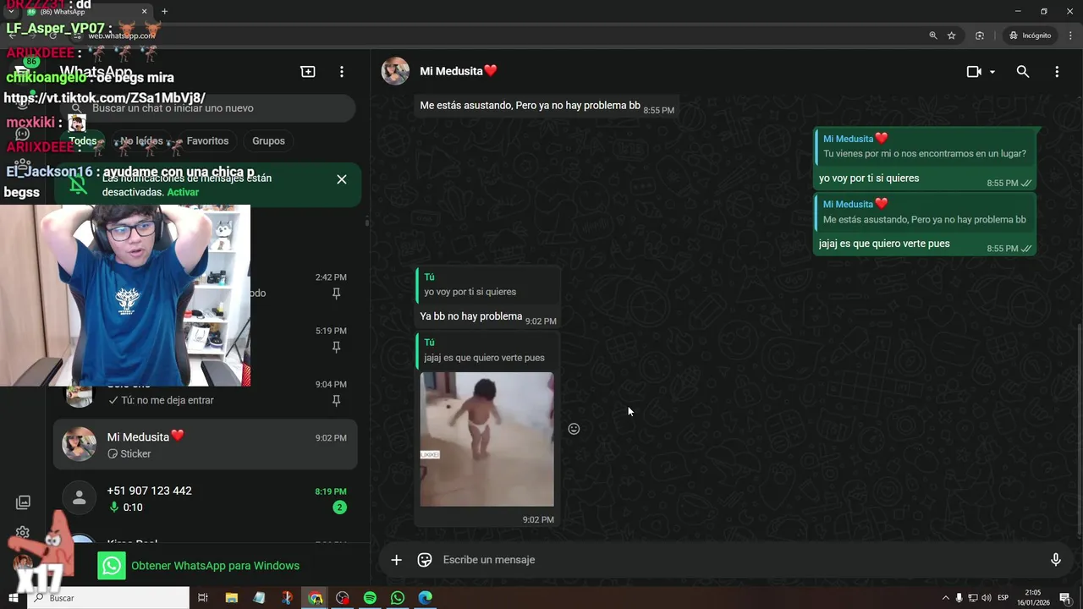Close the WhatsApp browser tab

click(145, 12)
